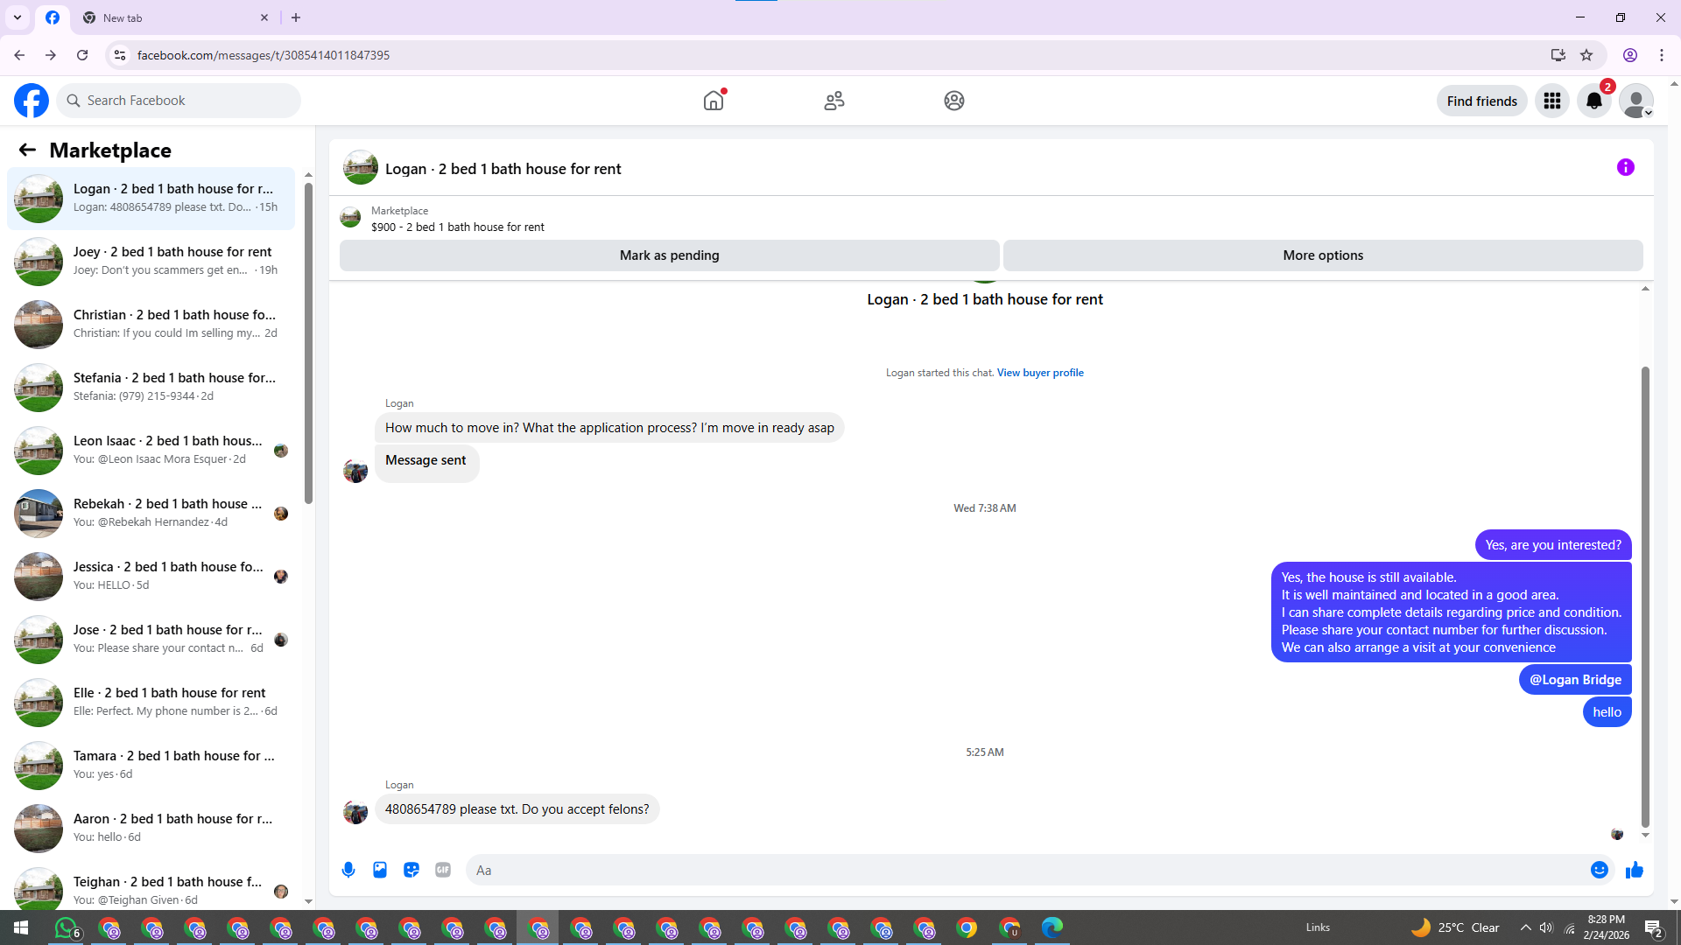Go back from Marketplace with arrow
The width and height of the screenshot is (1681, 945).
coord(27,150)
